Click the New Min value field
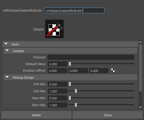 click(x=58, y=98)
